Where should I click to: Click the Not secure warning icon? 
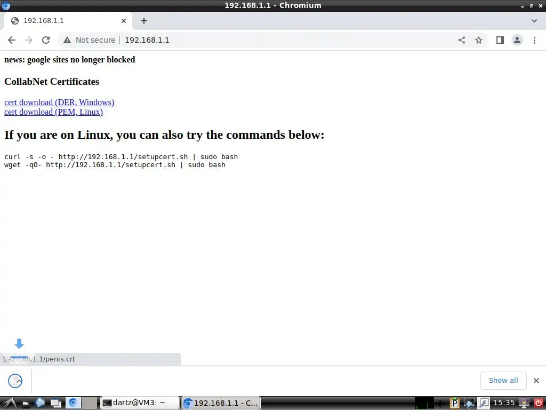coord(67,40)
